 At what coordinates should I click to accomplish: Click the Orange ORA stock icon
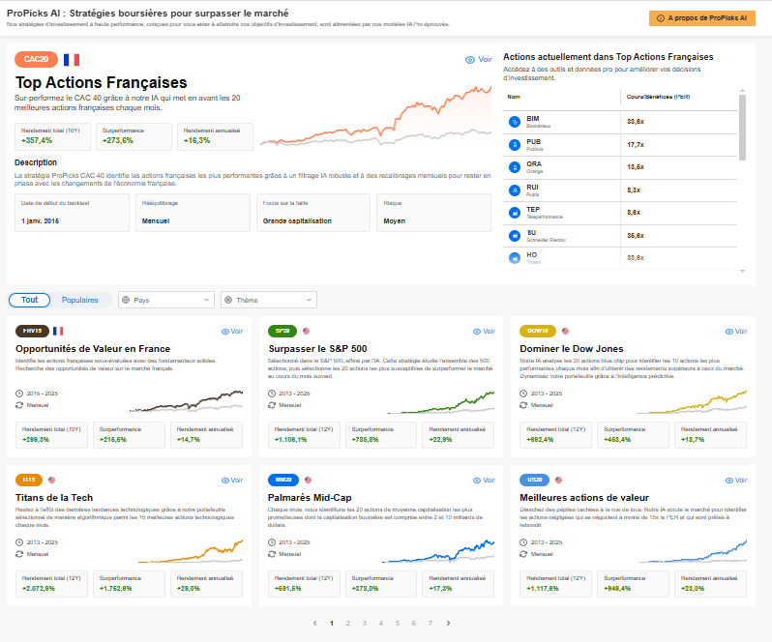(x=515, y=166)
